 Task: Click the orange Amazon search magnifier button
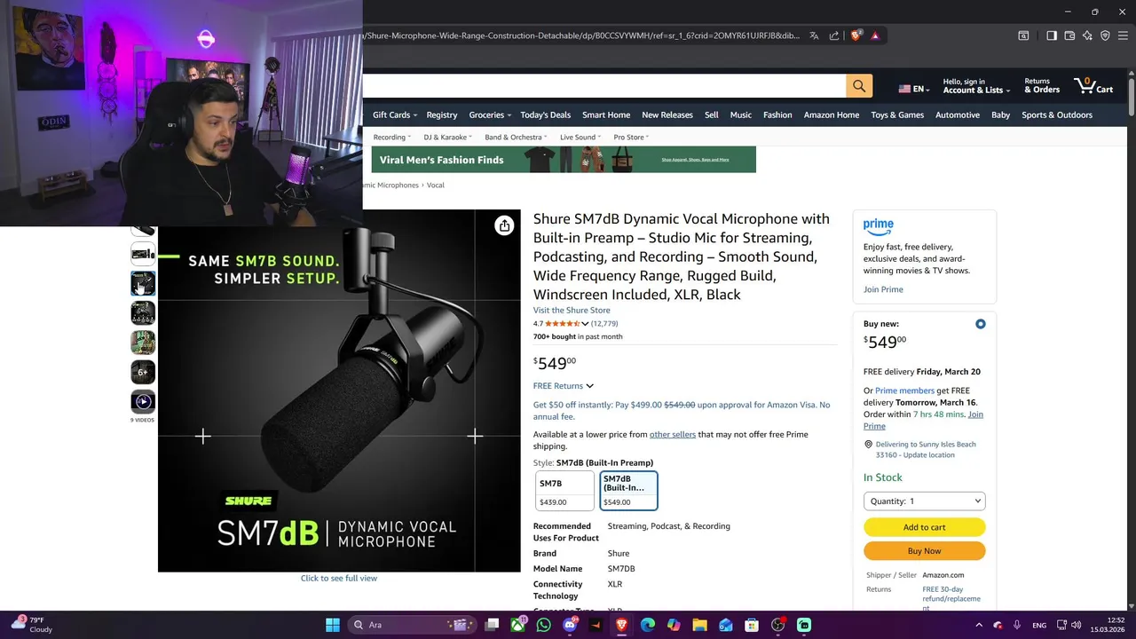859,85
